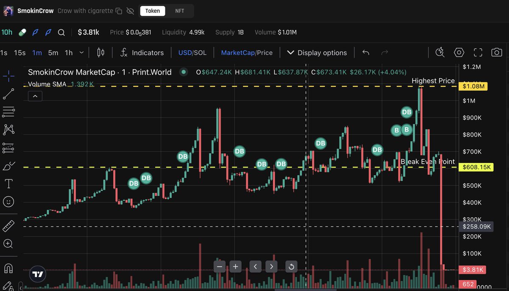Screen dimensions: 509x291
Task: Open the emoji sticker tool
Action: point(8,201)
